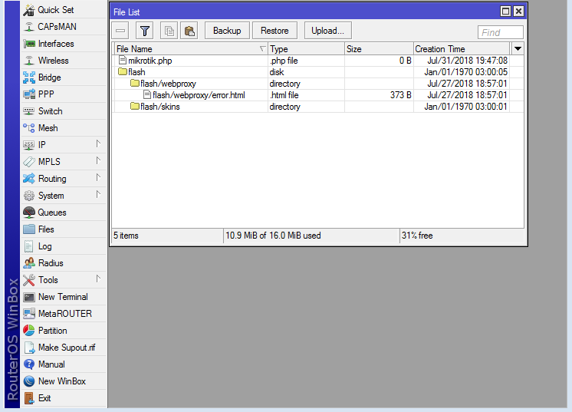
Task: Expand the MPLS submenu arrow
Action: click(98, 160)
